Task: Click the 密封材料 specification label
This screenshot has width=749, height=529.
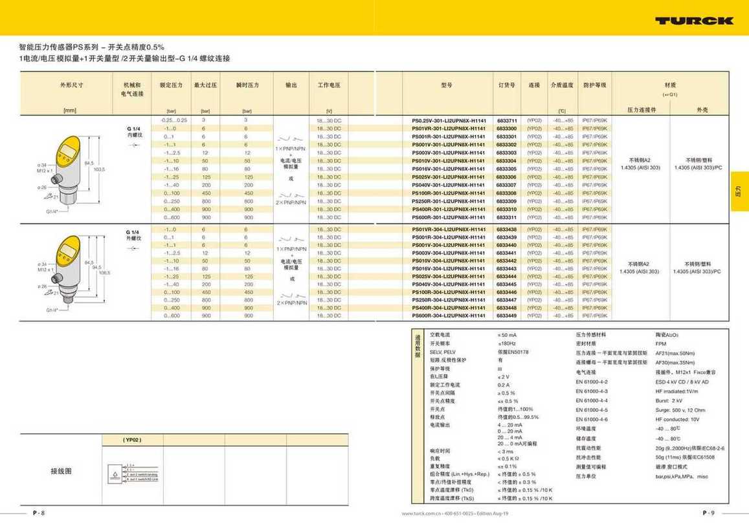Action: click(x=586, y=343)
